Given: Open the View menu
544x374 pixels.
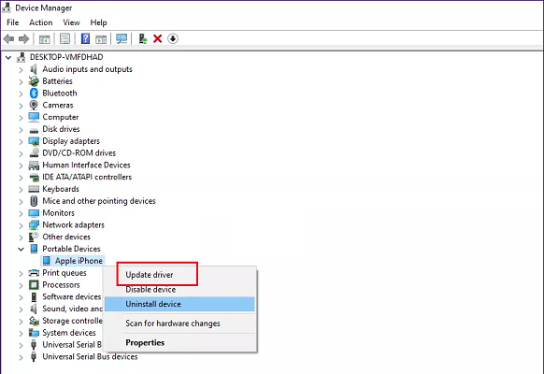Looking at the screenshot, I should (71, 22).
